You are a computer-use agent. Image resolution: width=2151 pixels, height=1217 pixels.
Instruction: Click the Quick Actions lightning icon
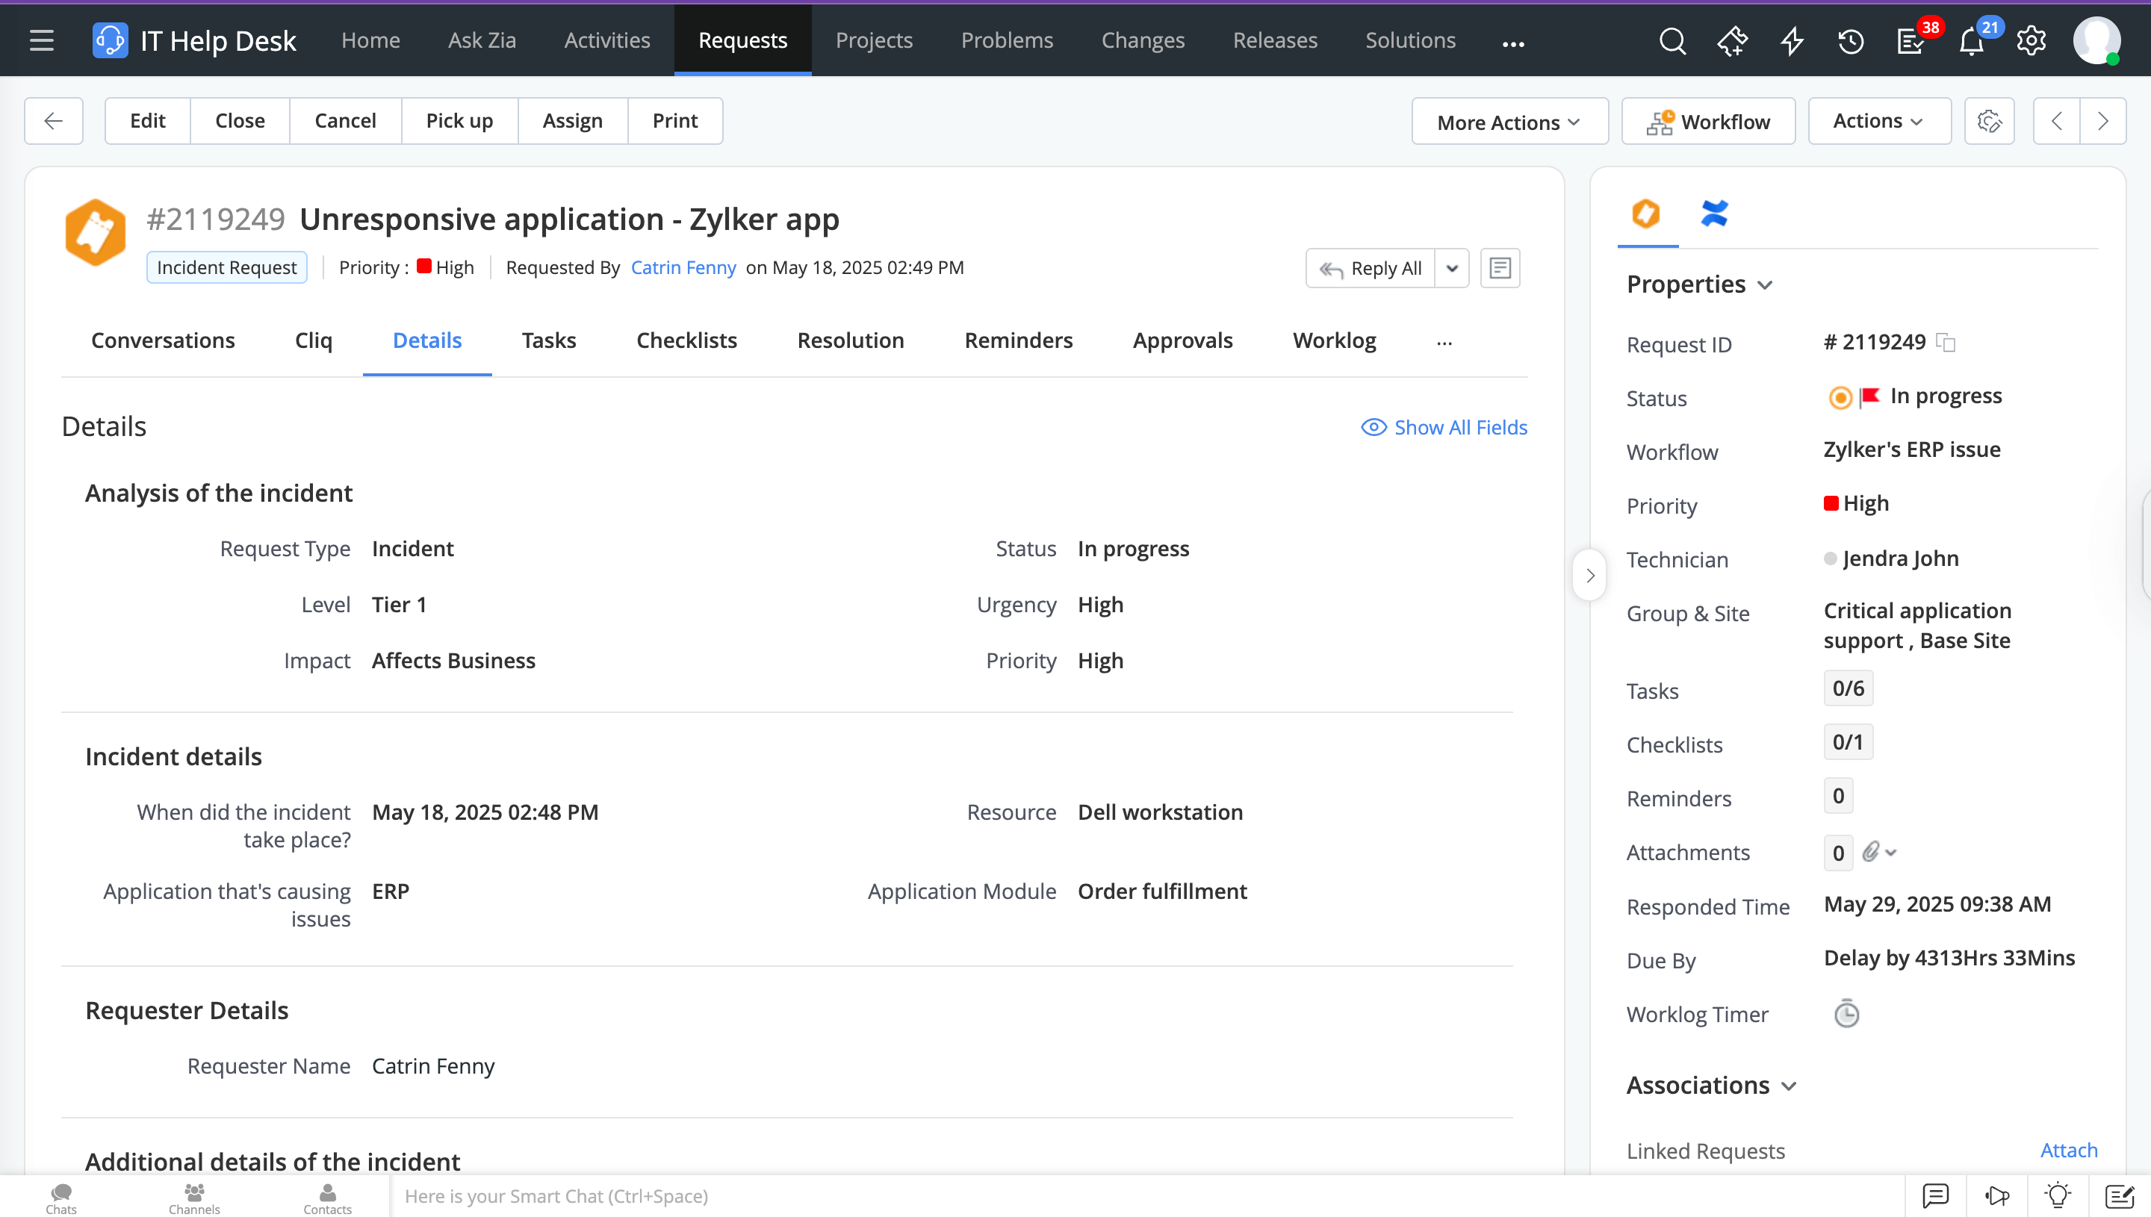coord(1792,40)
